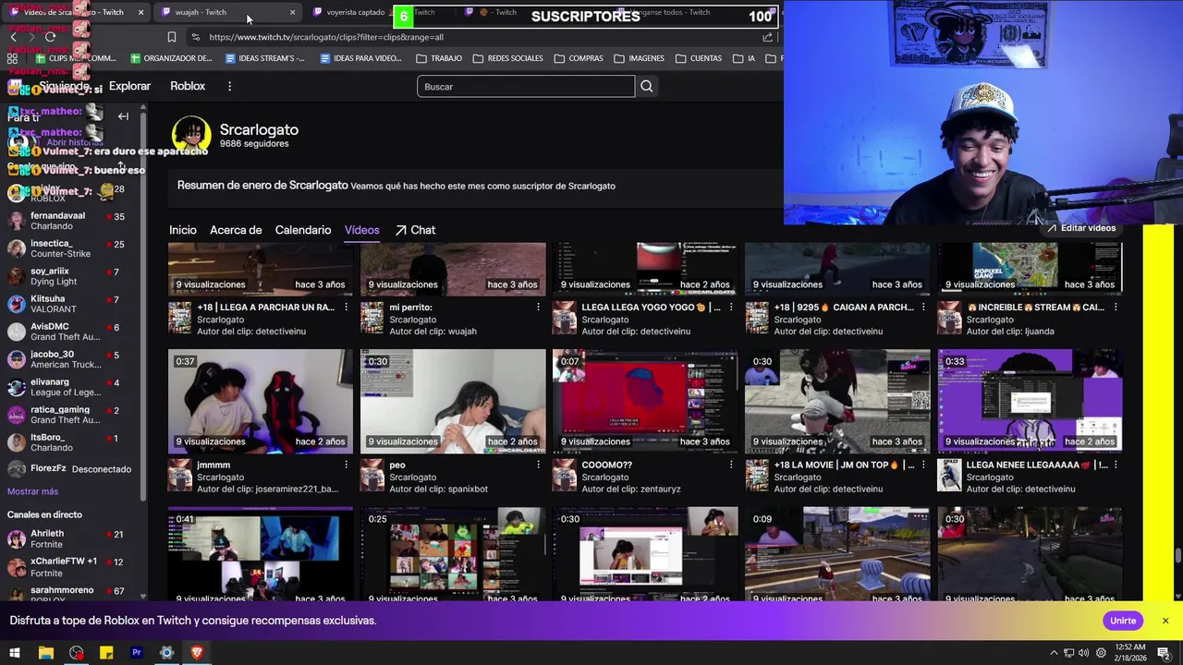
Task: Open options for 'LLEGA LLEGA YOGO YOGO' clip
Action: [x=730, y=308]
